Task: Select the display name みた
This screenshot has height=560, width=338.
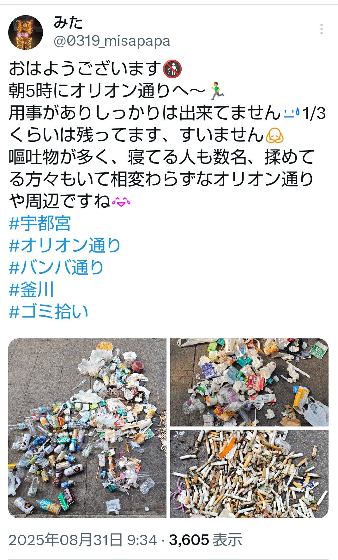Action: pos(68,22)
